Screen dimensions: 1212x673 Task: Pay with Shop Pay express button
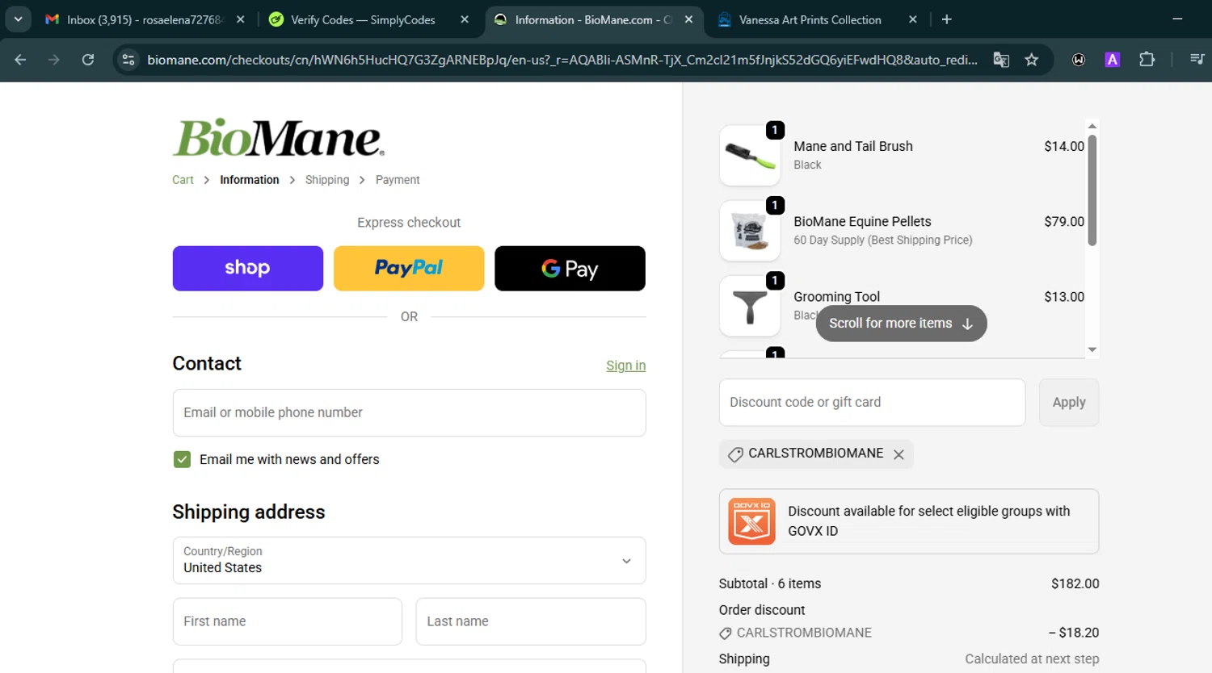pos(248,269)
